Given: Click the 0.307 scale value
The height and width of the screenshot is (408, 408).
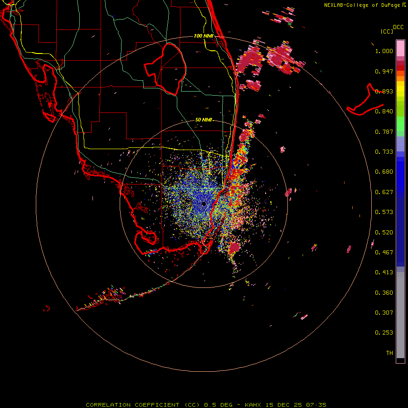Looking at the screenshot, I should pyautogui.click(x=384, y=313).
